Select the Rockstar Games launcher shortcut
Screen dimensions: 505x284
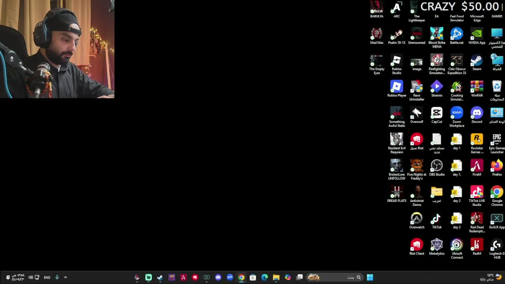coord(477,144)
